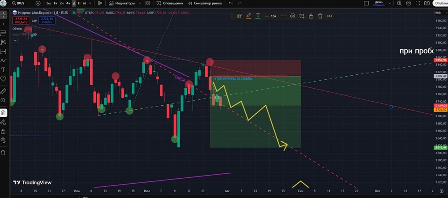Viewport: 448px width, 198px height.
Task: Redo the last action
Action: 239,4
